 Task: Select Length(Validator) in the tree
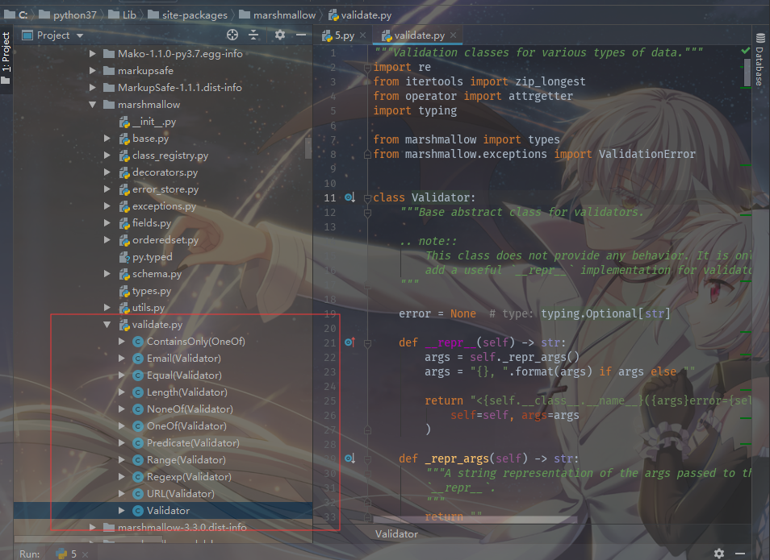click(187, 392)
